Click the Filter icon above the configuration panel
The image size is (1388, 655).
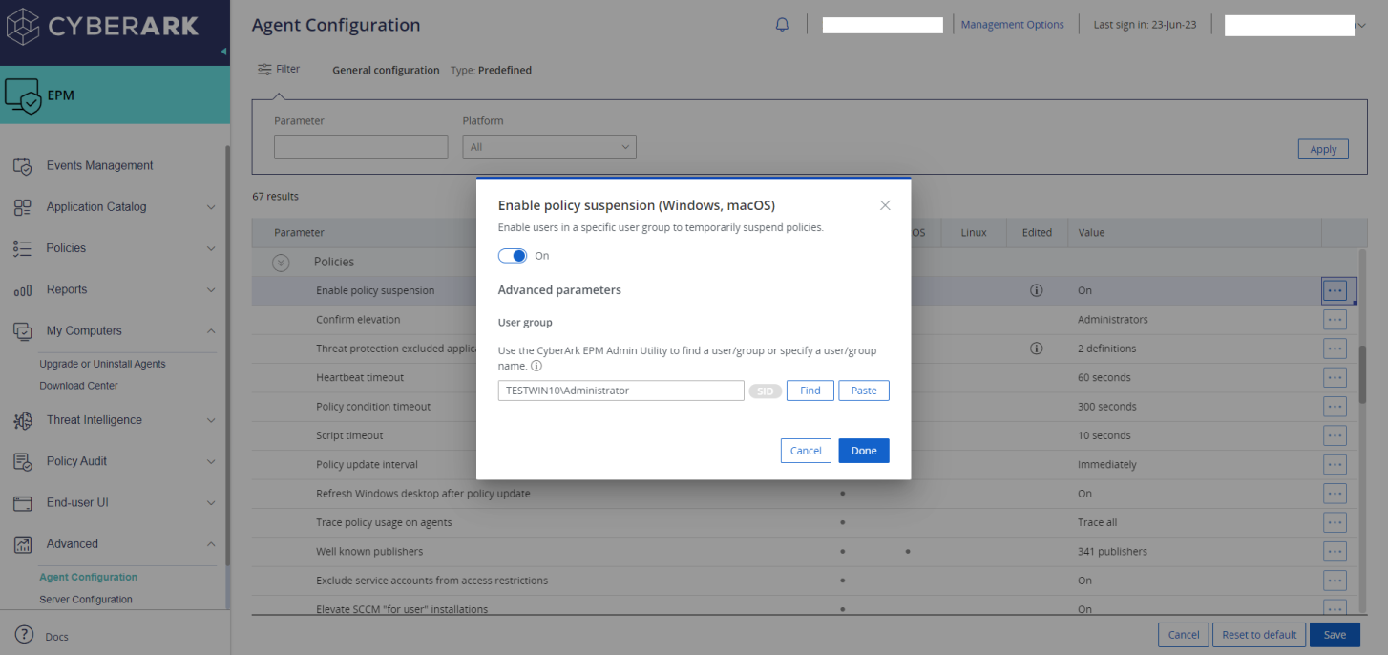(264, 68)
